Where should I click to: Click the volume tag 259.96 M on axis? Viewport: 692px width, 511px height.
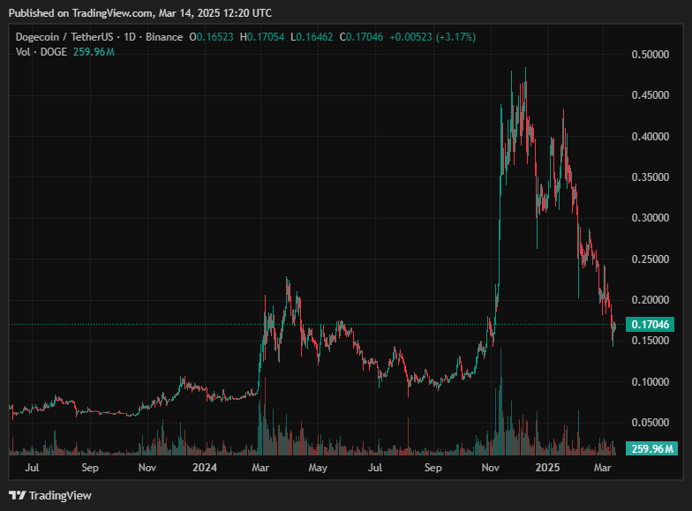[651, 449]
